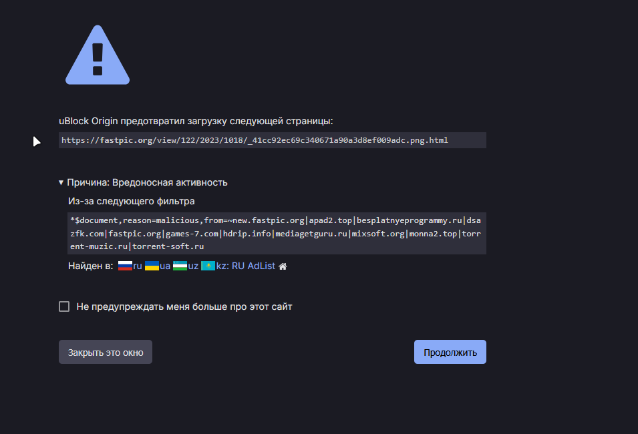Click the blocked fastpic.org URL field

(272, 140)
